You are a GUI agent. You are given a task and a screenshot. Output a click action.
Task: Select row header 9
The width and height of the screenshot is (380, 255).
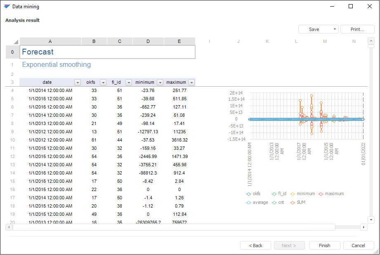[12, 132]
